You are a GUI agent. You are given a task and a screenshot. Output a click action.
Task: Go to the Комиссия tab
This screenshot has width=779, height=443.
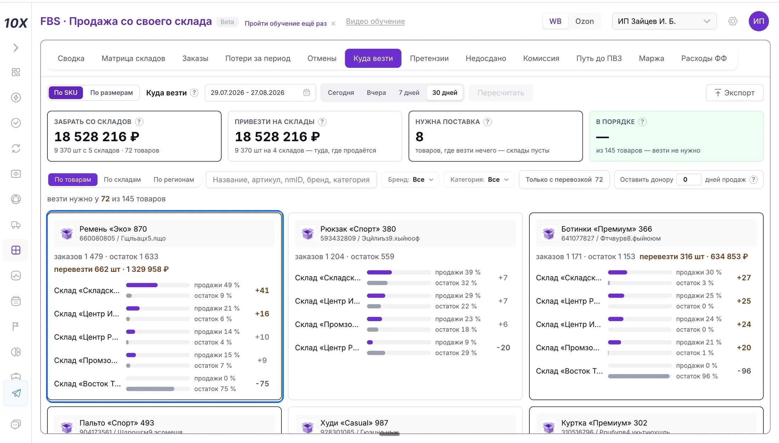click(541, 58)
